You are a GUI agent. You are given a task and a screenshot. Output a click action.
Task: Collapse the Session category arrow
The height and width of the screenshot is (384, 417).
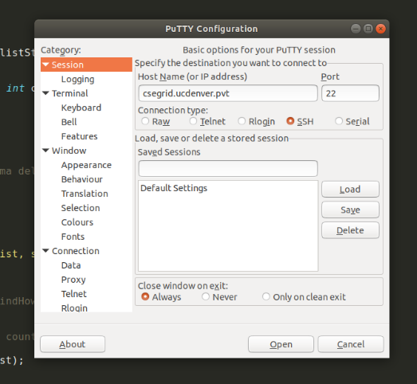pos(45,65)
